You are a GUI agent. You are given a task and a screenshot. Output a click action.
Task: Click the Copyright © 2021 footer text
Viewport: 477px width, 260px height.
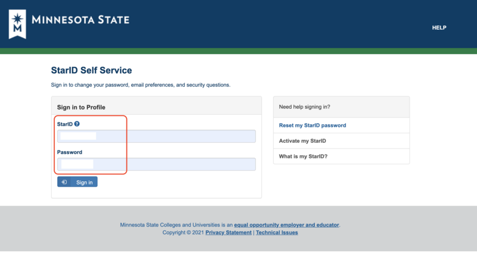click(x=183, y=233)
